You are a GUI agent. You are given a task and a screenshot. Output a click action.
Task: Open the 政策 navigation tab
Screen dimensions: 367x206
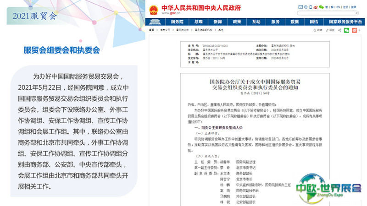[237, 22]
